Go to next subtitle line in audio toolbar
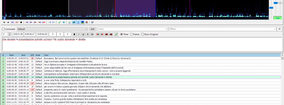The height and width of the screenshot is (105, 284). point(8,22)
